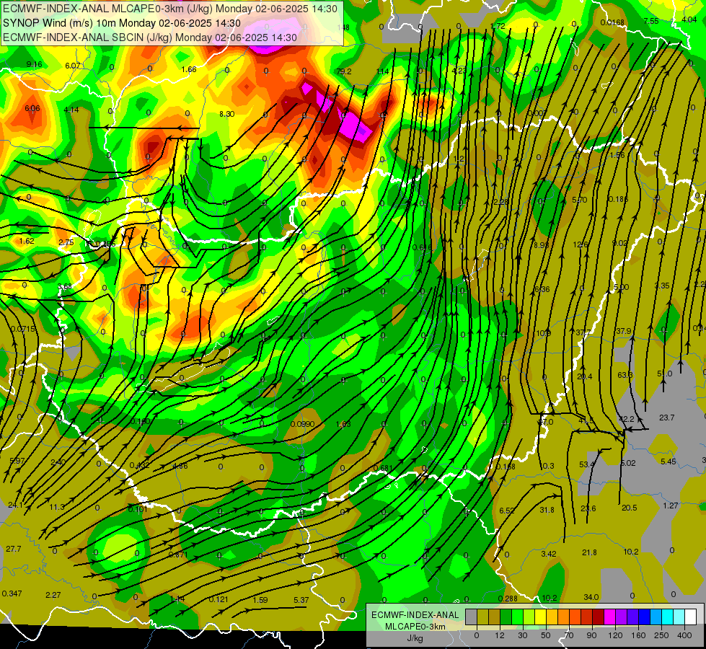Click legend tick label 120
The width and height of the screenshot is (706, 649).
coord(615,635)
